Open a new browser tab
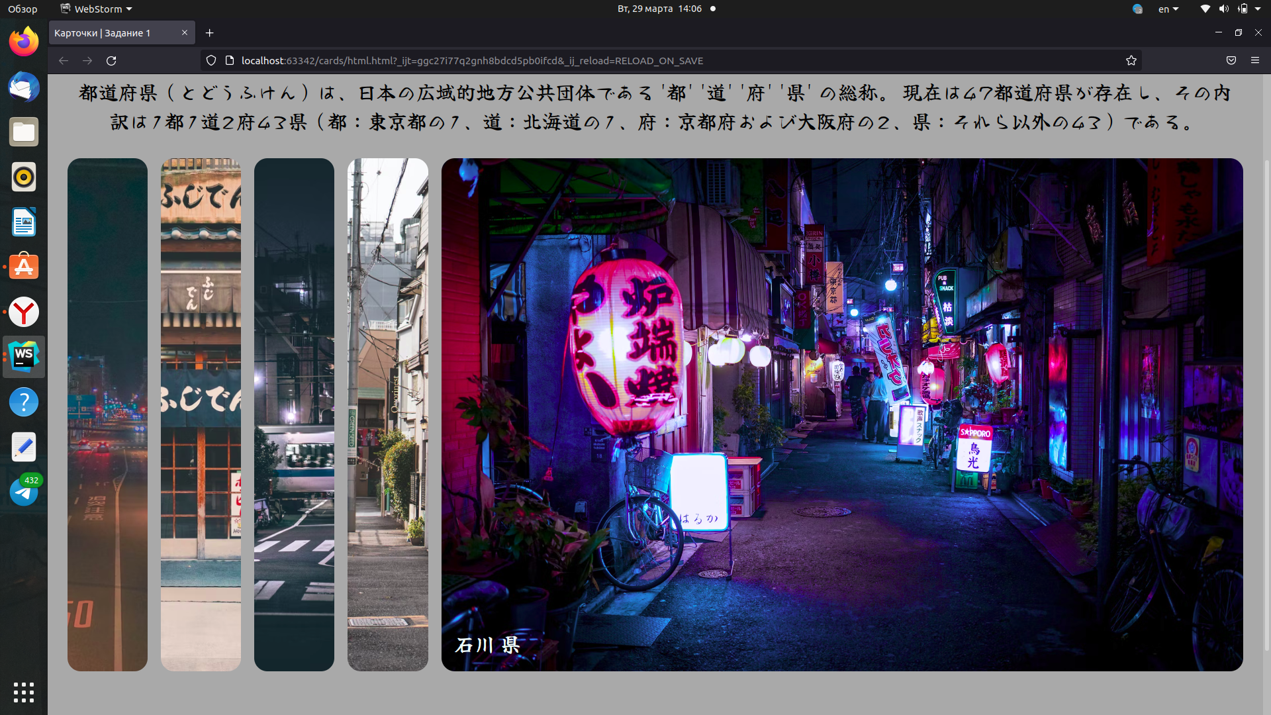The image size is (1271, 715). [x=209, y=32]
